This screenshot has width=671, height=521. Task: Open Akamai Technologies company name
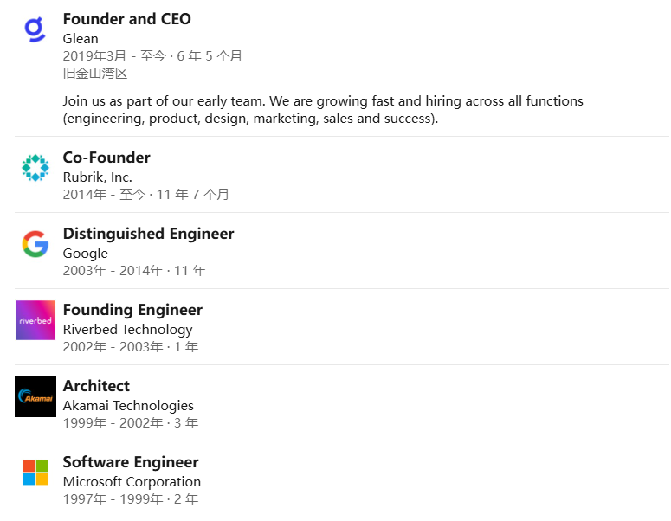128,406
